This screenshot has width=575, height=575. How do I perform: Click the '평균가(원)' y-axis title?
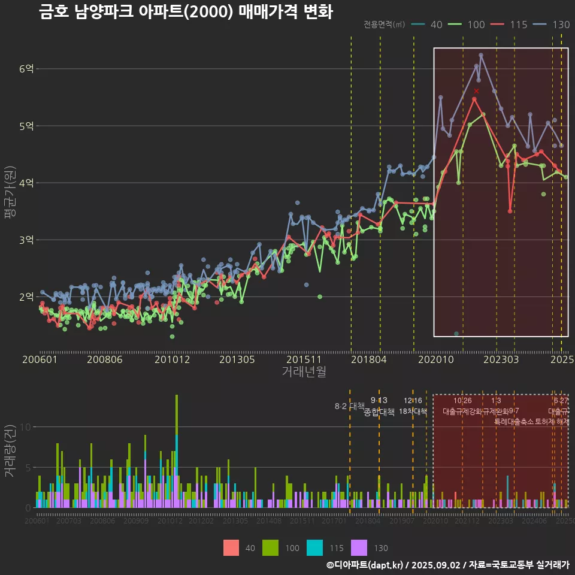(10, 192)
